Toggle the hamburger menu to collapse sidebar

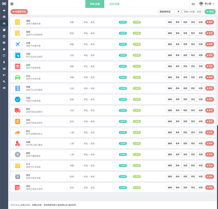coord(12,4)
